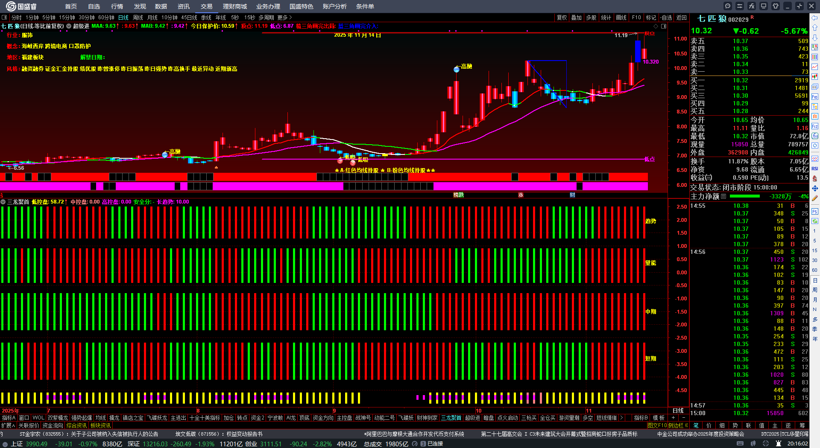The image size is (820, 448).
Task: Click the 条件单 button in top menu
Action: pyautogui.click(x=365, y=6)
